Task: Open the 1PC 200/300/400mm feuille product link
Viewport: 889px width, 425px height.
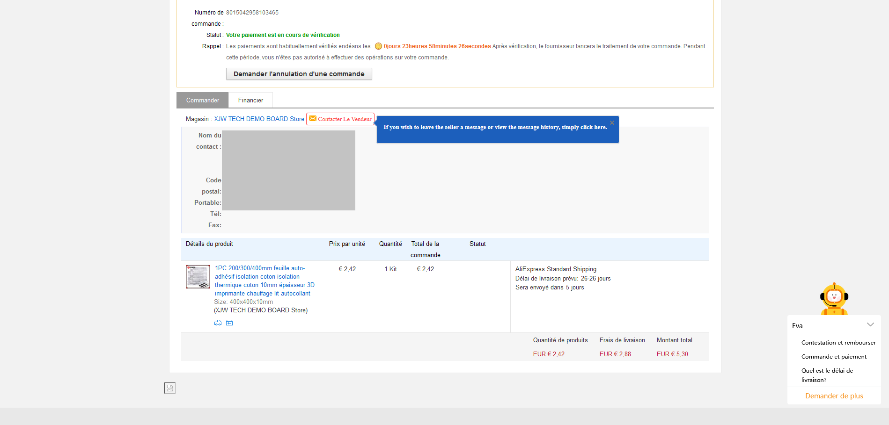Action: click(x=264, y=281)
